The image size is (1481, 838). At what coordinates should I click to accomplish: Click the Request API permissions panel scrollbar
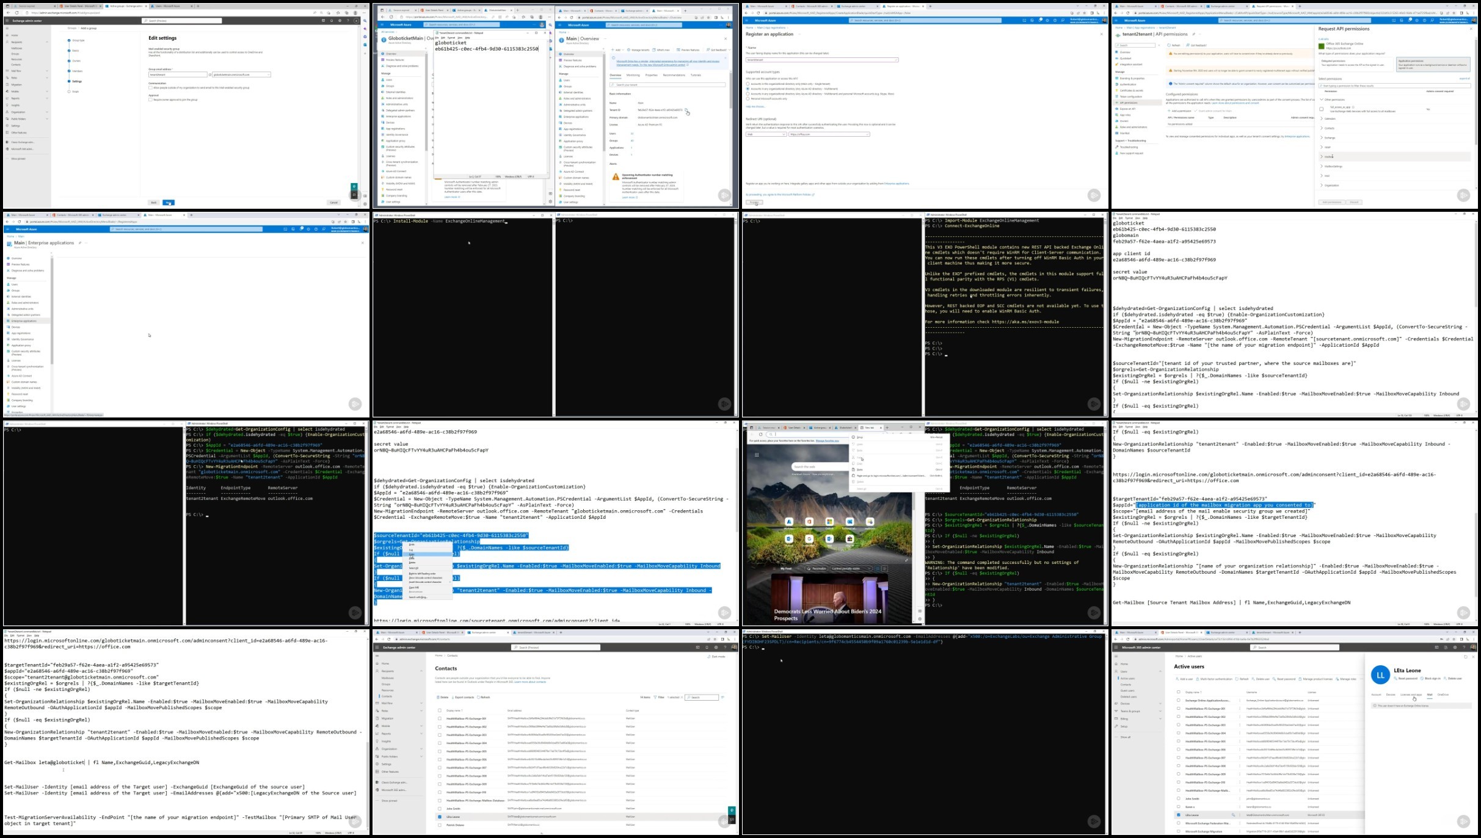tap(1476, 92)
